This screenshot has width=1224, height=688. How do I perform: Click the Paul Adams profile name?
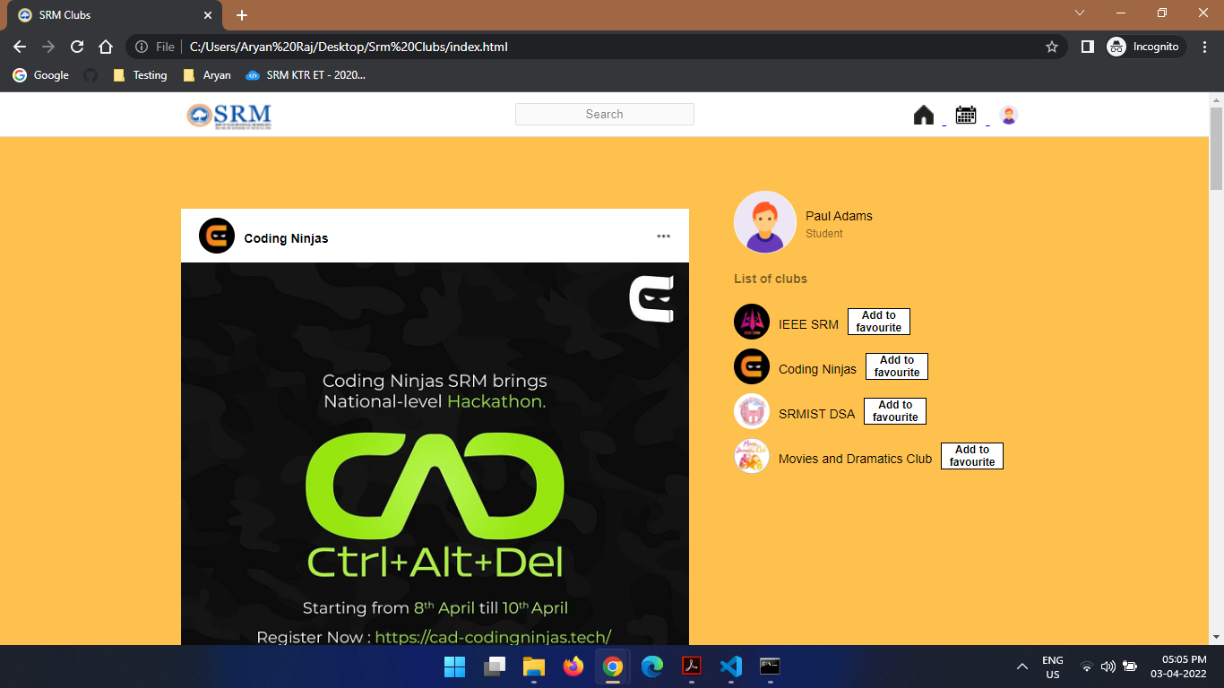pos(838,216)
